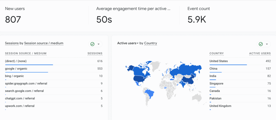This screenshot has height=120, width=276.
Task: Select the Sessions metric label
Action: pos(12,43)
